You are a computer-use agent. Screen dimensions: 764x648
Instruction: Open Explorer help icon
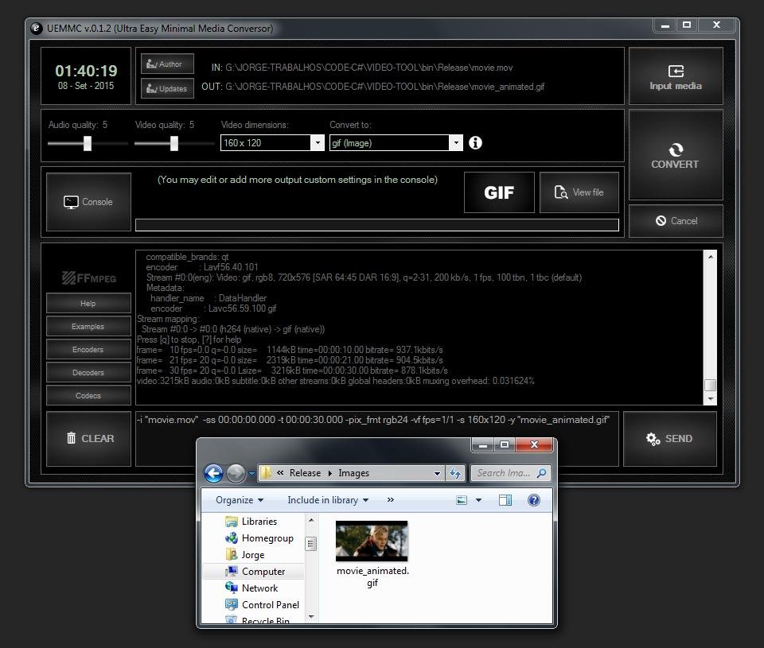click(533, 500)
